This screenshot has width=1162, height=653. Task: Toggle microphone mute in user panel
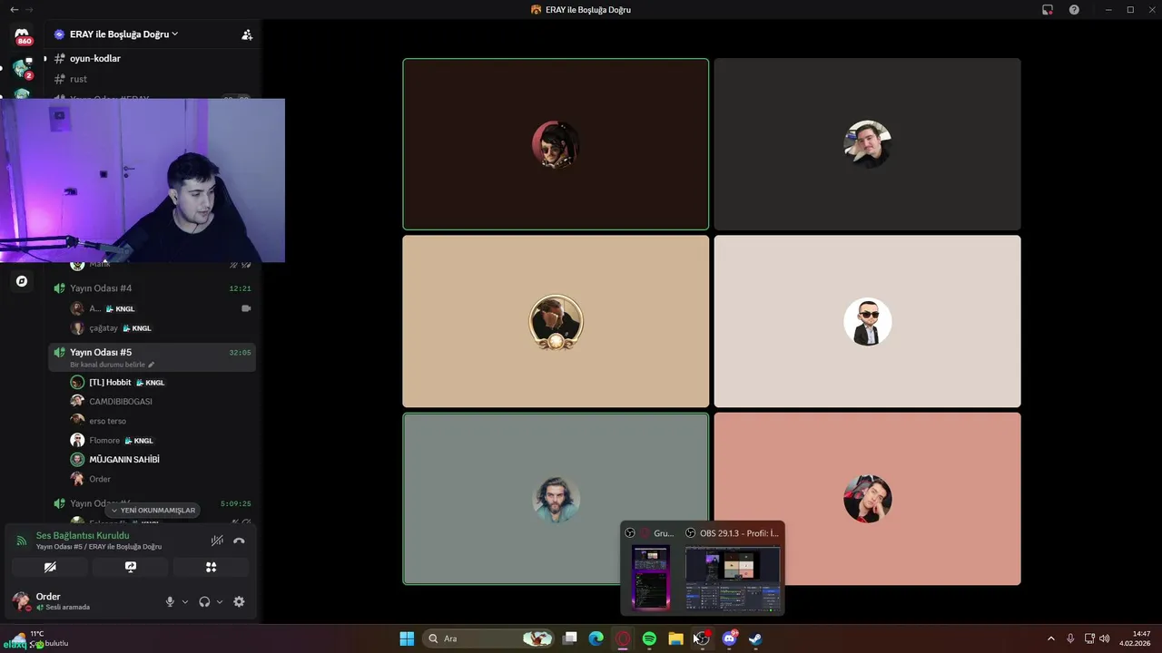click(x=169, y=601)
